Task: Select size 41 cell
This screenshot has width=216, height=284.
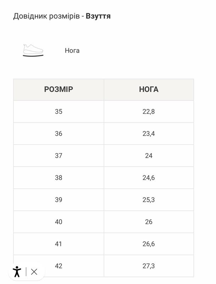Action: tap(58, 244)
